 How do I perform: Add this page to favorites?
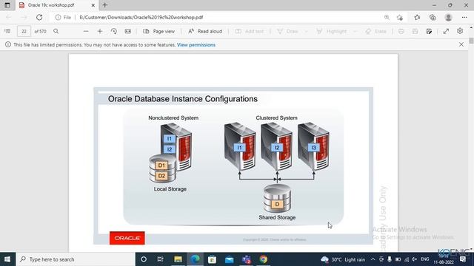coord(400,18)
